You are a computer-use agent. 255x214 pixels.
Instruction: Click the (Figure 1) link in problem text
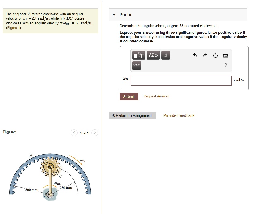13,28
